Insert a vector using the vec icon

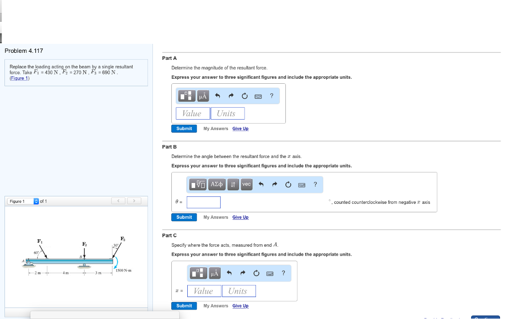coord(246,184)
